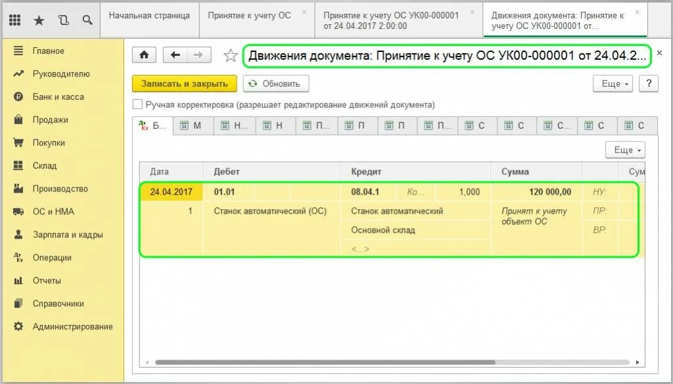This screenshot has width=673, height=384.
Task: Open the Отчеты section
Action: coord(47,281)
